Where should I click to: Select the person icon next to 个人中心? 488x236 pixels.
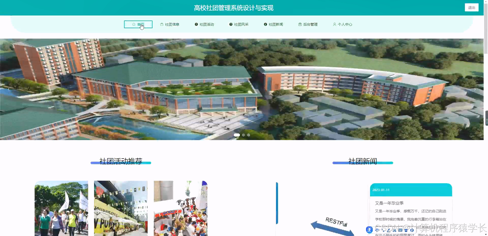pyautogui.click(x=334, y=24)
